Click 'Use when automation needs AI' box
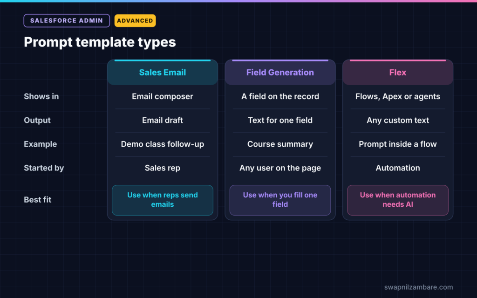This screenshot has height=298, width=477. tap(398, 200)
